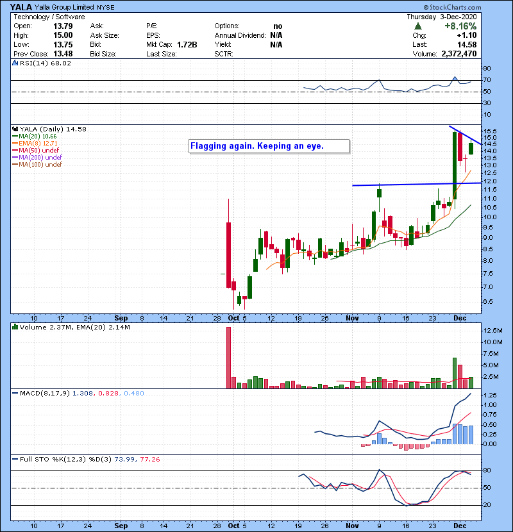Click the tall green breakout candle near Dec
Image resolution: width=513 pixels, height=532 pixels.
point(455,165)
